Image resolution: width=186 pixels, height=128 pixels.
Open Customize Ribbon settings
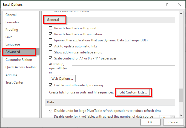(19, 60)
